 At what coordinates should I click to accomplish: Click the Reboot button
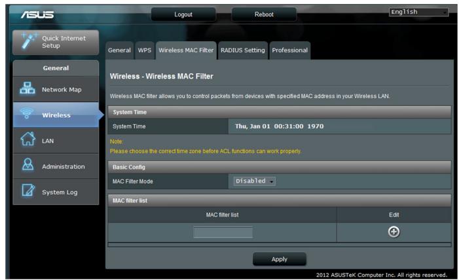[x=264, y=14]
